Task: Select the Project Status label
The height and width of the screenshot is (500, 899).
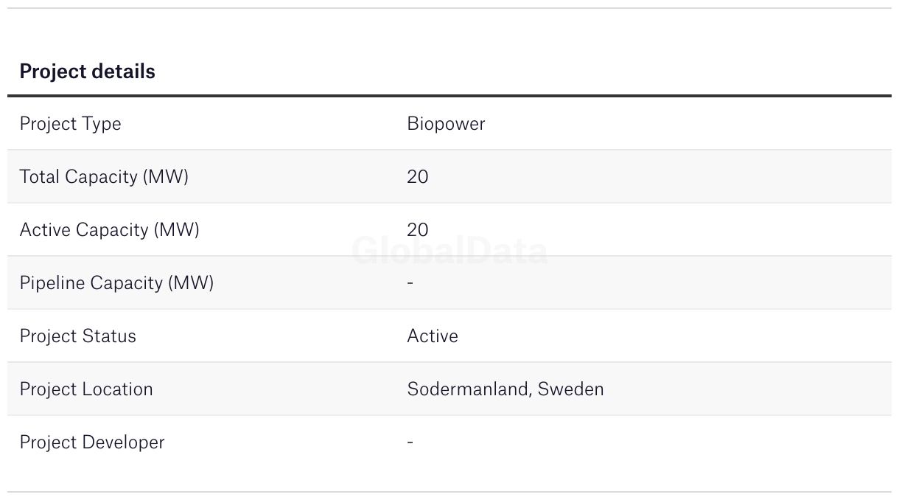Action: click(77, 336)
